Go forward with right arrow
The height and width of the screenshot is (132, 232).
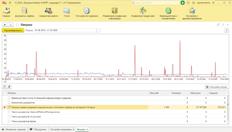coord(11,25)
